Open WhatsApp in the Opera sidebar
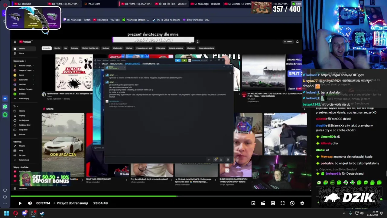Viewport: 387px width, 218px height. pos(5,107)
